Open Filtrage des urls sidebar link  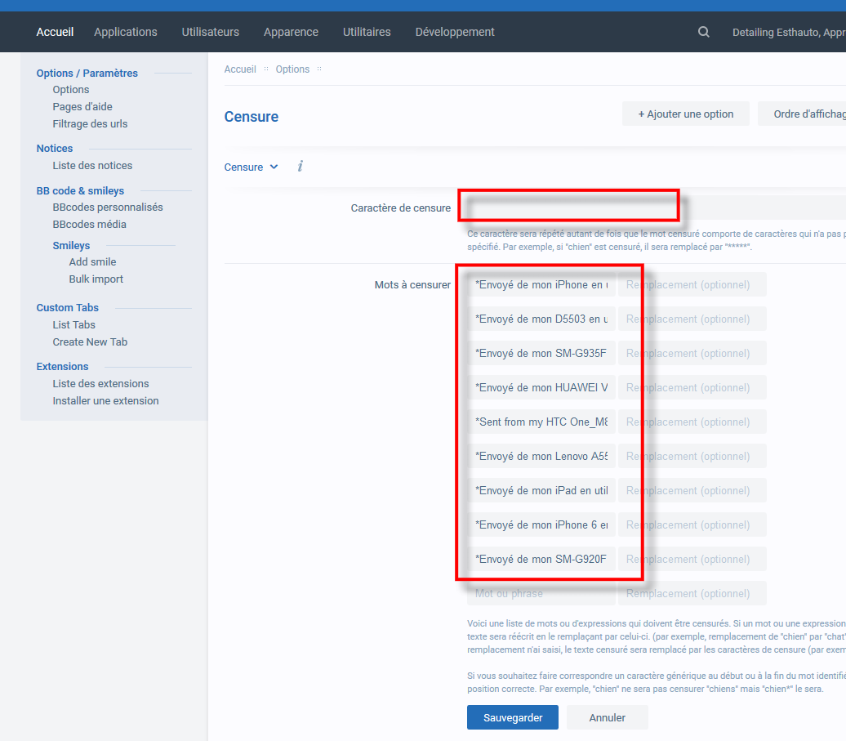pos(90,123)
